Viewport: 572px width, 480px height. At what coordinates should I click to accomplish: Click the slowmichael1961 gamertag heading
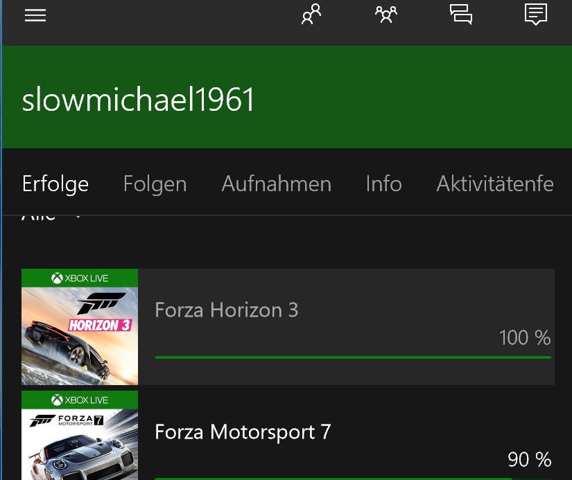point(138,100)
